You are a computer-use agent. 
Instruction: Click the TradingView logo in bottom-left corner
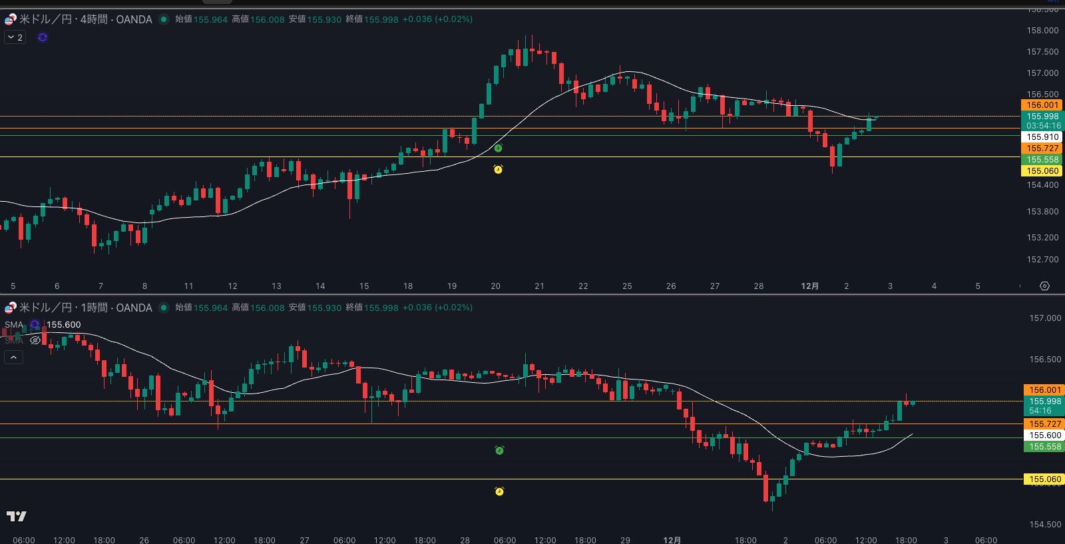click(17, 516)
